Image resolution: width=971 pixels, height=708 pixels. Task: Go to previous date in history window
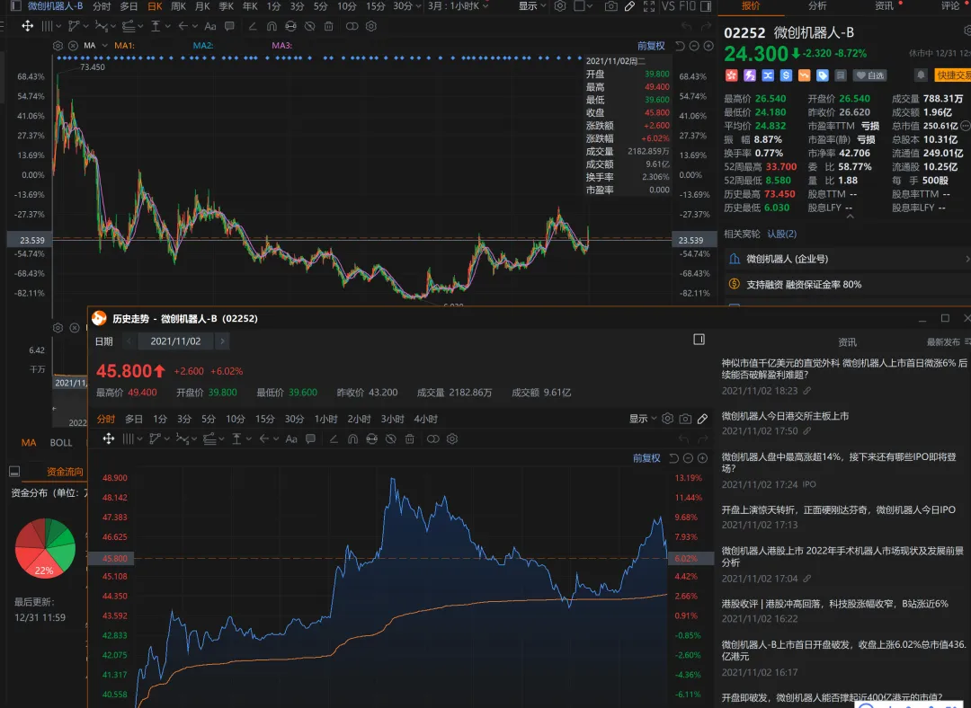point(129,341)
